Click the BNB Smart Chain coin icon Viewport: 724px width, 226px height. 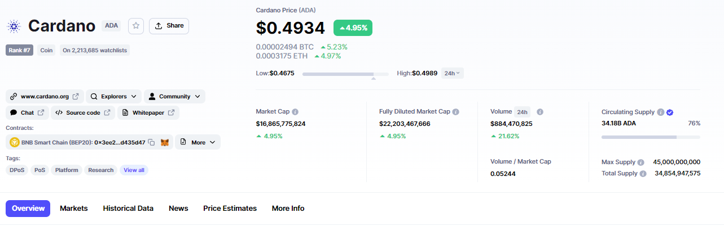tap(15, 142)
